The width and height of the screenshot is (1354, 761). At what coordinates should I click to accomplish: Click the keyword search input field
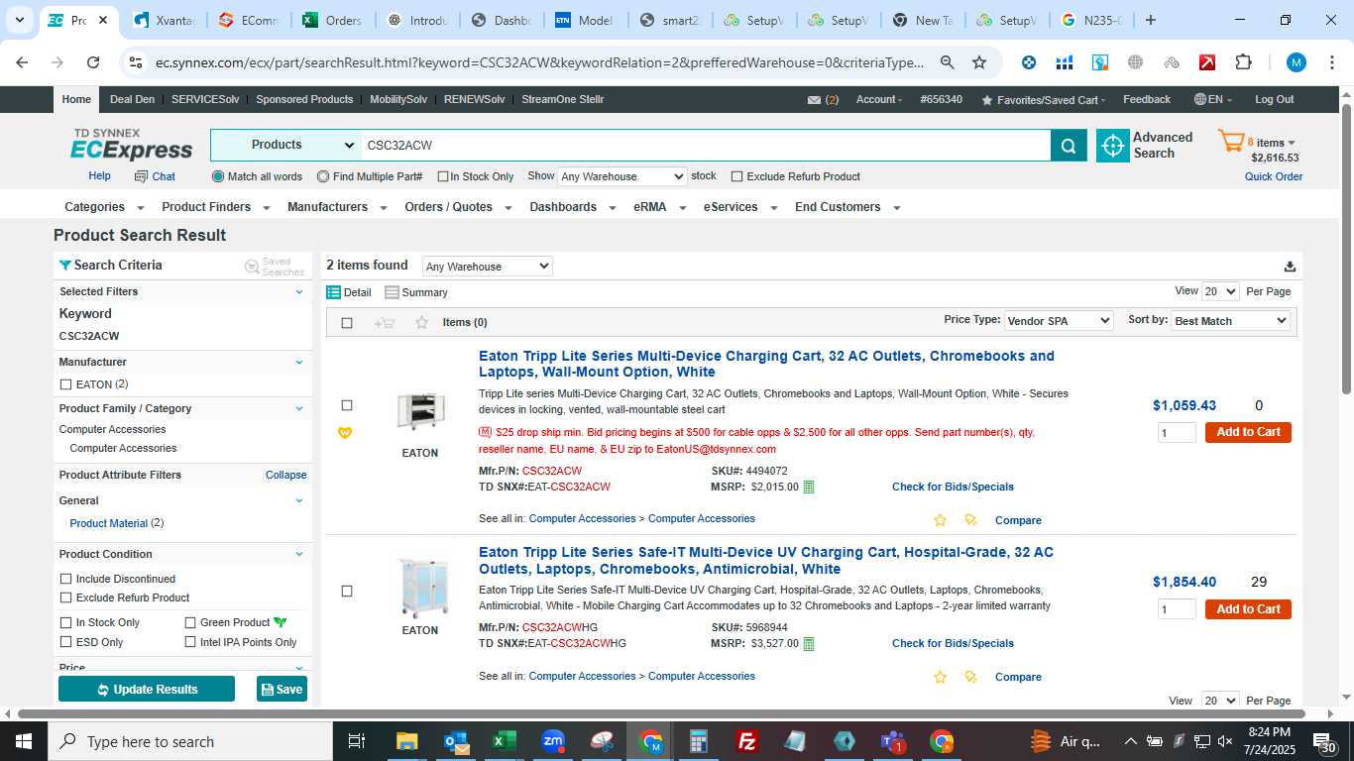point(706,146)
